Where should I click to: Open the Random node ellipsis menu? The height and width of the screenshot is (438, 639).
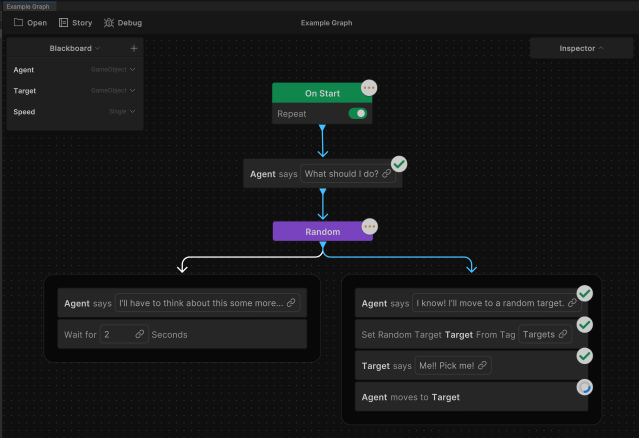tap(369, 226)
